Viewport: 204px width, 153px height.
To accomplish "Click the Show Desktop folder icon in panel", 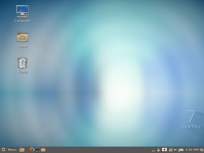I will click(x=22, y=150).
